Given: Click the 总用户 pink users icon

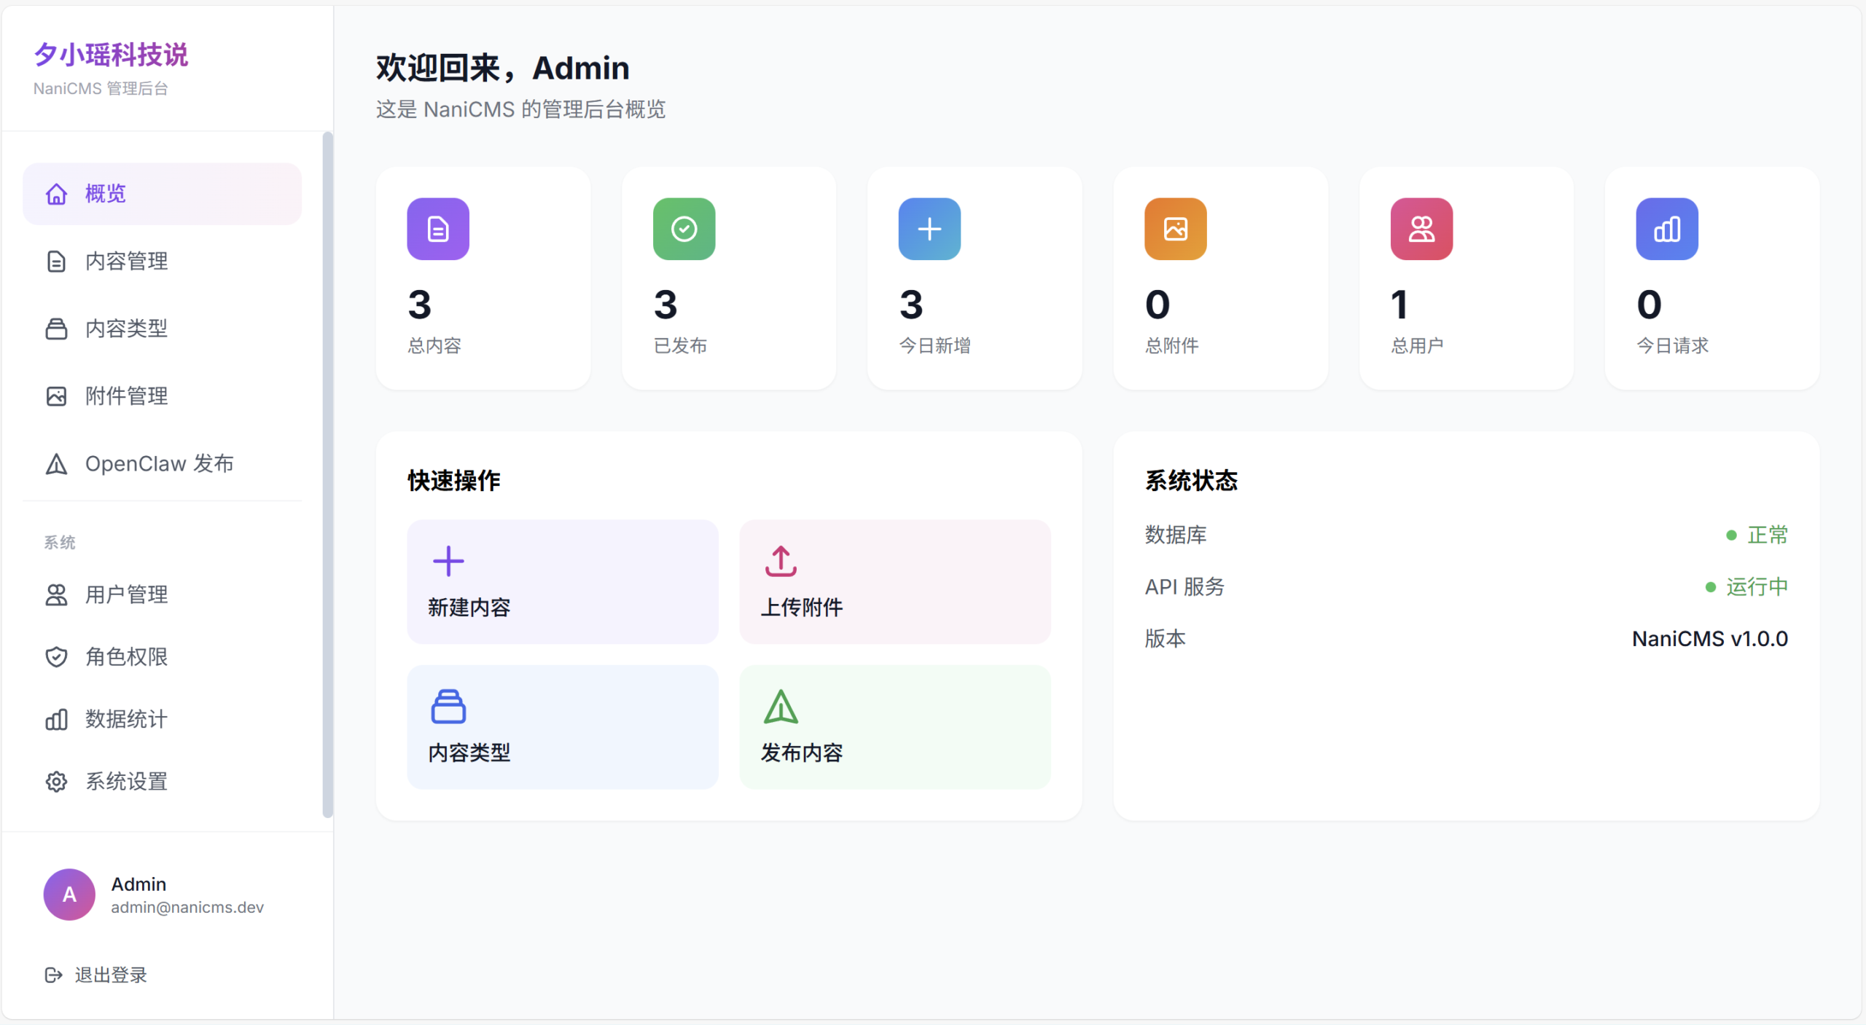Looking at the screenshot, I should pos(1421,229).
